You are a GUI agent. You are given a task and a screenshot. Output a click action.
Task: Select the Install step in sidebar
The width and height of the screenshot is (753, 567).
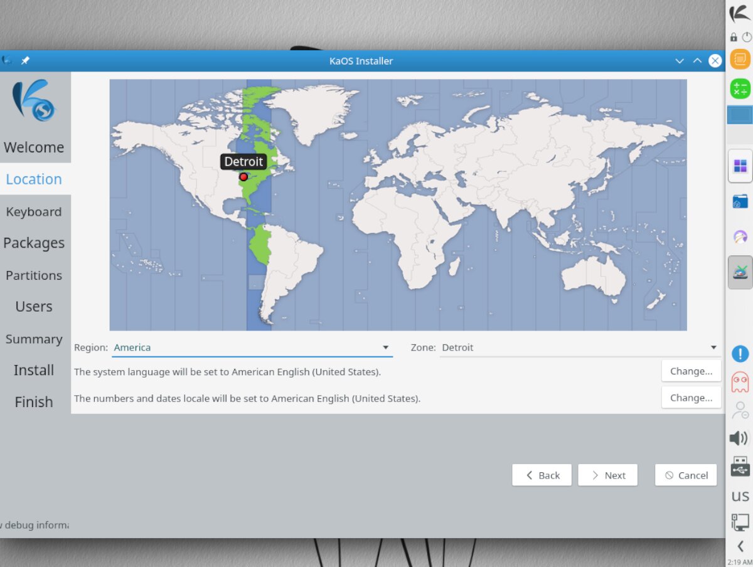(34, 370)
